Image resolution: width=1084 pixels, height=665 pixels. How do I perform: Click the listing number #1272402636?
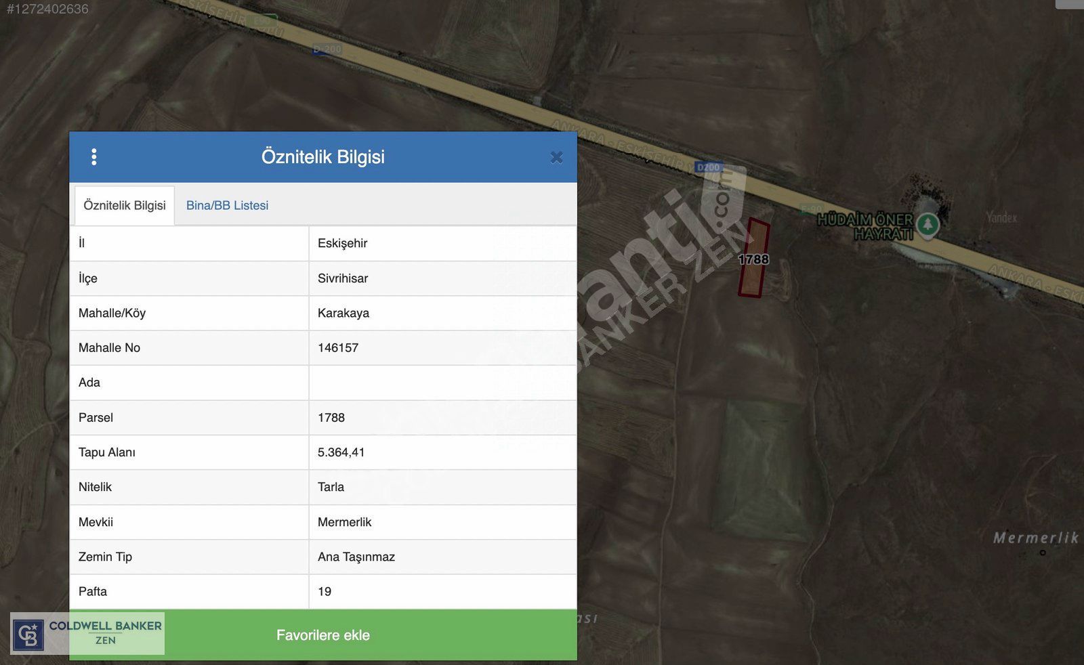(x=47, y=9)
